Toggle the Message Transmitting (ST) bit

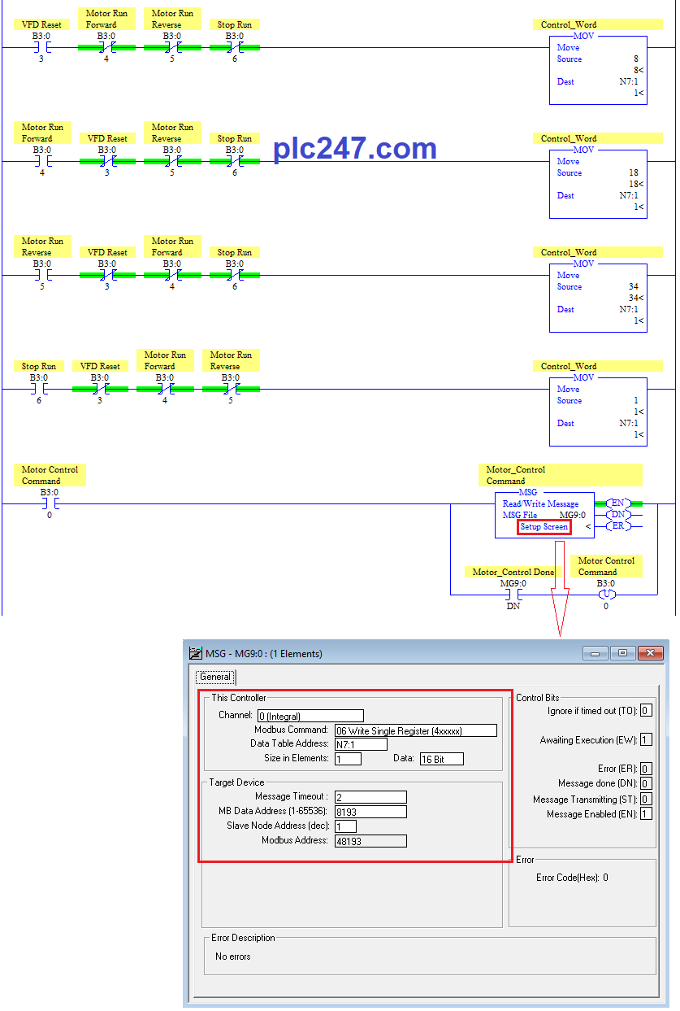(x=646, y=800)
